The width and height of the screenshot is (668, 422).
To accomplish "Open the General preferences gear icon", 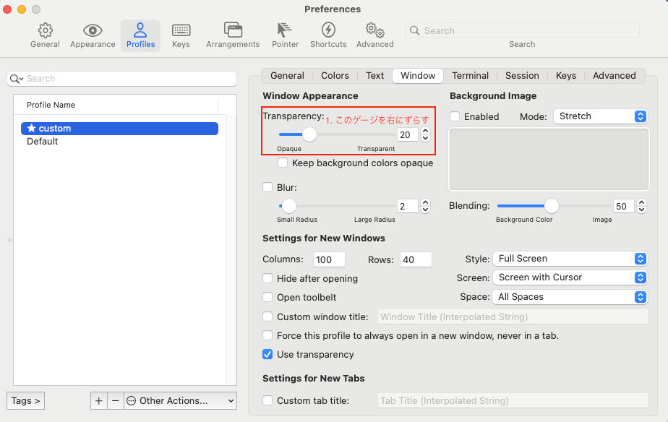I will [45, 30].
